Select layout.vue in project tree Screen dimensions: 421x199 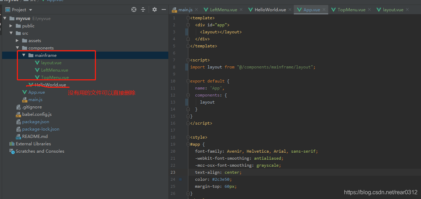point(51,63)
